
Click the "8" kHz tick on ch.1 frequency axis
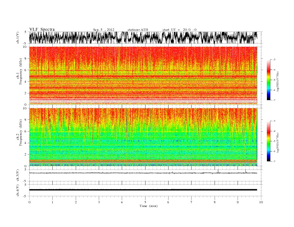[x=26, y=59]
